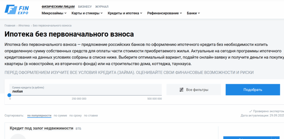Click the loan amount slider handle
Image resolution: width=284 pixels, height=139 pixels.
click(9, 95)
